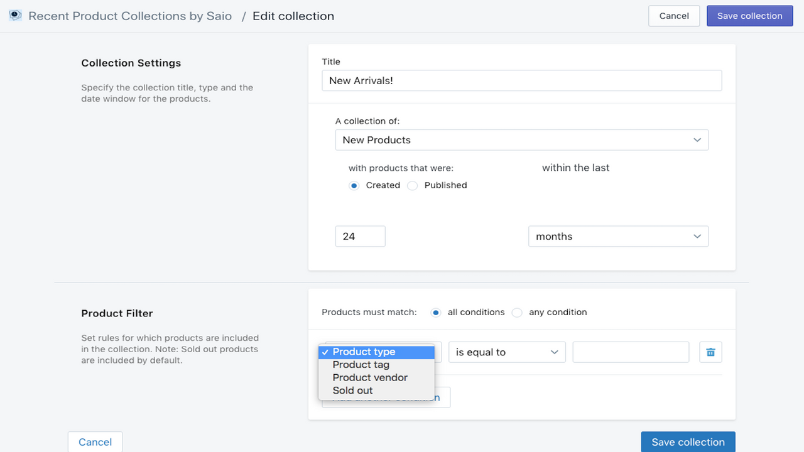Focus the Title text field
Image resolution: width=804 pixels, height=452 pixels.
click(521, 80)
